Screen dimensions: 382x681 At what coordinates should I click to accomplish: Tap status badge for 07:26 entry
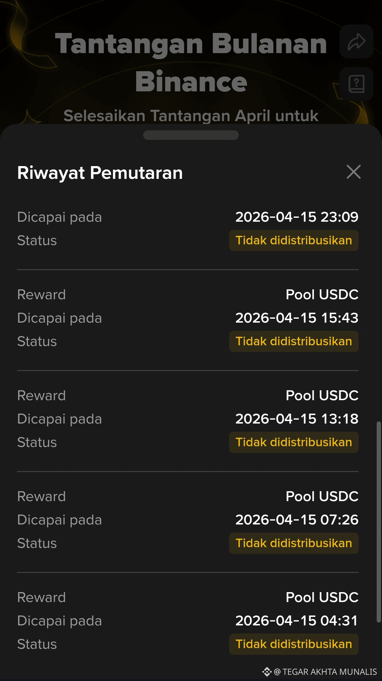[x=294, y=543]
